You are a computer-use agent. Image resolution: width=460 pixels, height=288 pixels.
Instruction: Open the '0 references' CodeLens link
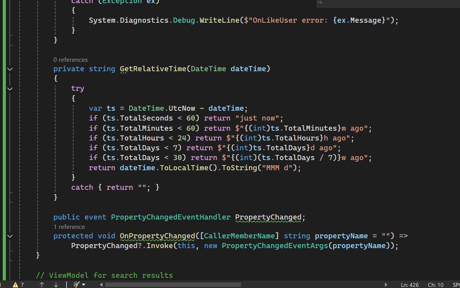tap(70, 60)
